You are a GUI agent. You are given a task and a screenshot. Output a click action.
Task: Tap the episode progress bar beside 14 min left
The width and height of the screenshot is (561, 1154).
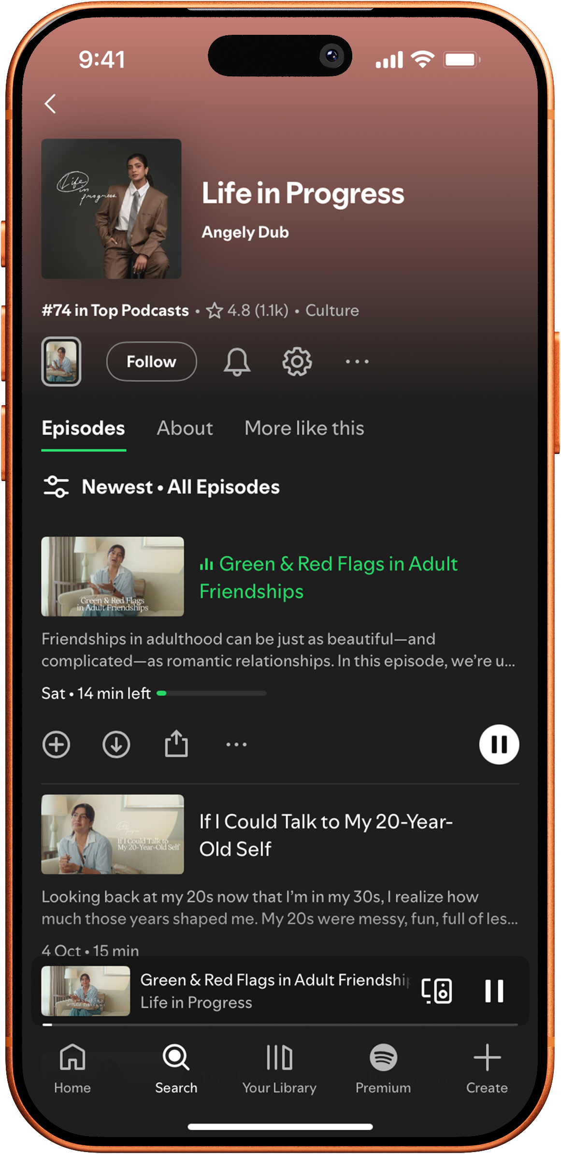pyautogui.click(x=212, y=693)
